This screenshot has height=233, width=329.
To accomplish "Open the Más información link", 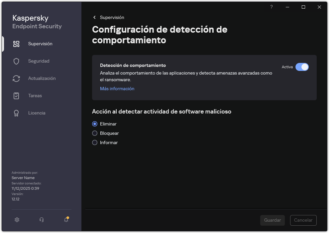I will (117, 89).
